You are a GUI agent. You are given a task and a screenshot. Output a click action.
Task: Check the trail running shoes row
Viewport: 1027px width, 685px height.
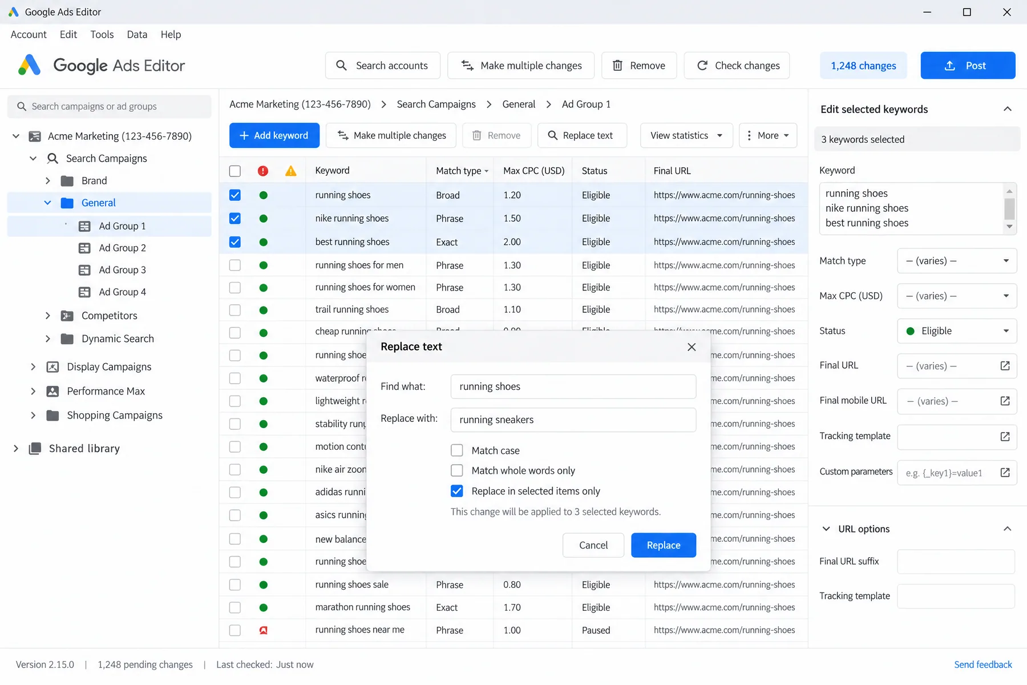tap(234, 310)
